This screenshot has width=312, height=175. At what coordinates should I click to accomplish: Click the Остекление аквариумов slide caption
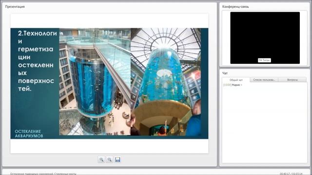29,134
